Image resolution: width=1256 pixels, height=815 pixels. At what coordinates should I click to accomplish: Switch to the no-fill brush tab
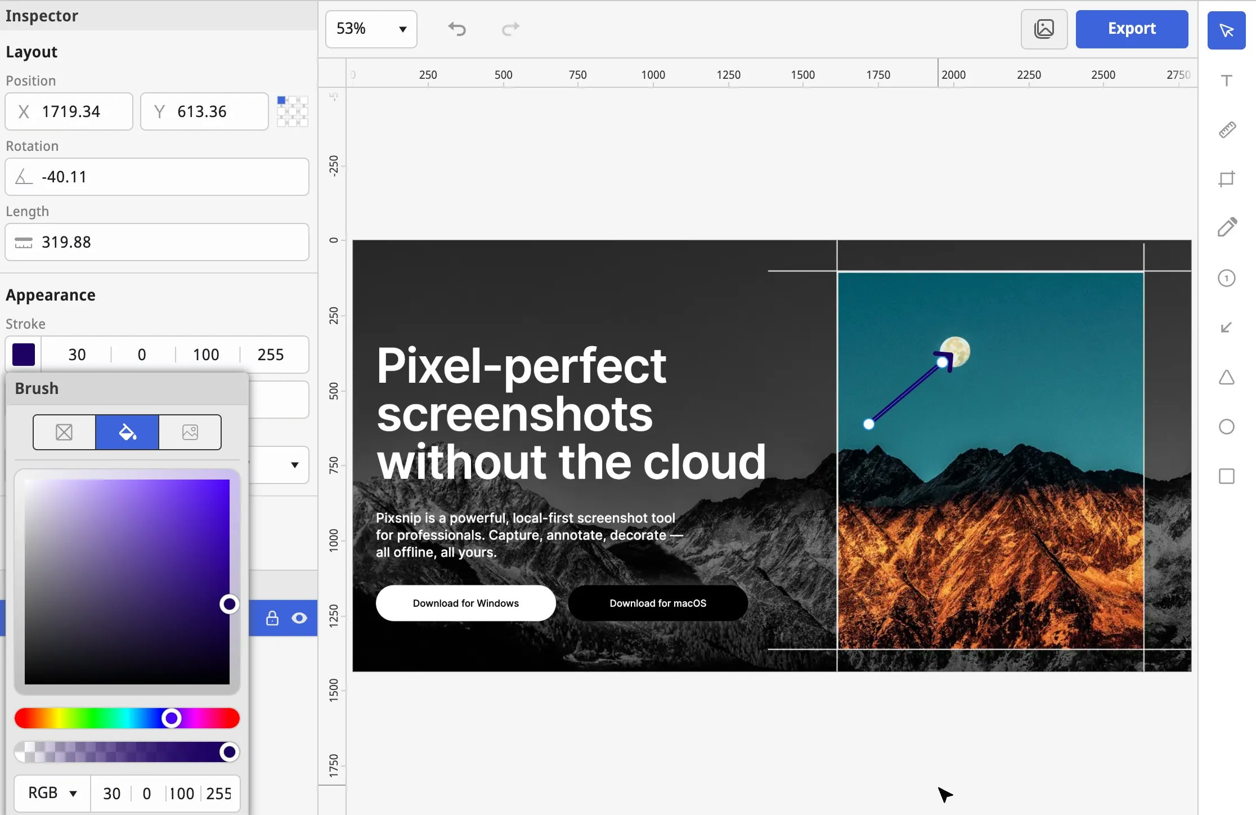[x=64, y=432]
